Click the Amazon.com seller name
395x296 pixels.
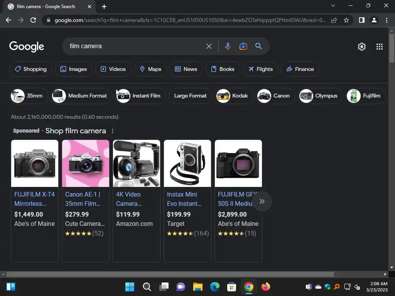tap(134, 224)
